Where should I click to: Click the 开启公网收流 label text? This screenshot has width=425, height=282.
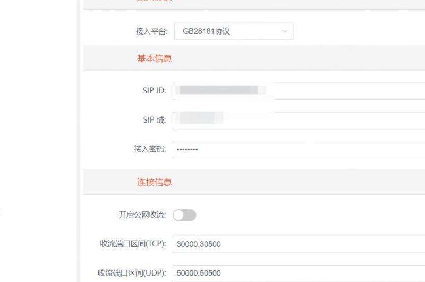point(142,215)
